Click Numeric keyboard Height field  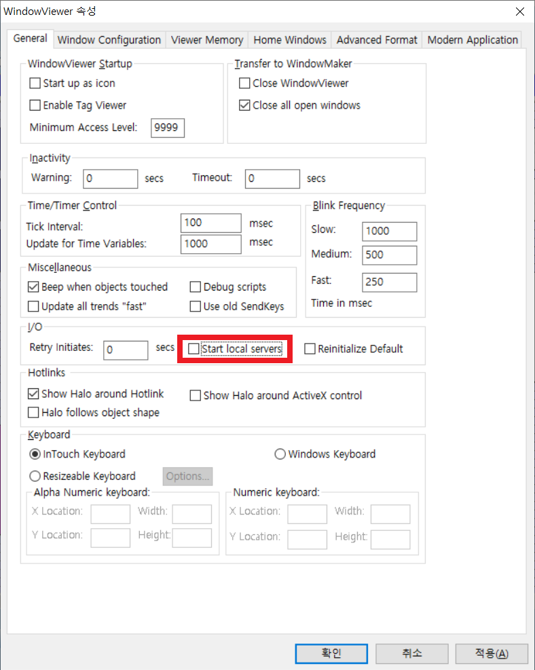click(390, 540)
